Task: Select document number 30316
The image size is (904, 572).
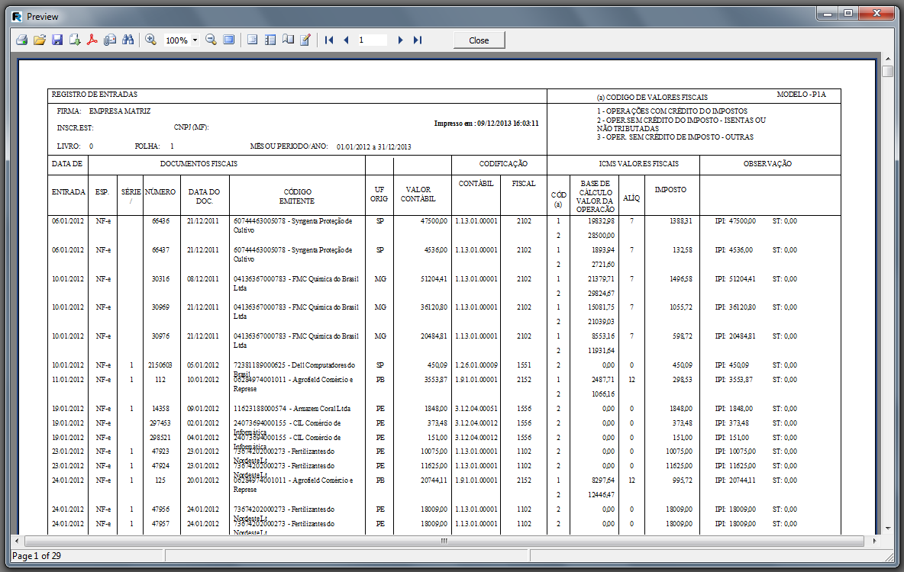Action: coord(161,279)
